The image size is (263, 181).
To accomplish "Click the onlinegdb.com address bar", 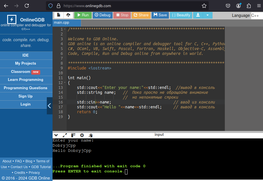I will [x=127, y=6].
